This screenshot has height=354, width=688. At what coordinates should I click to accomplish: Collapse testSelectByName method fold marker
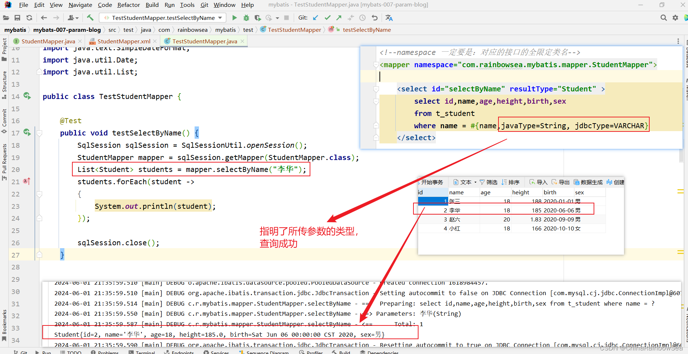pyautogui.click(x=39, y=133)
